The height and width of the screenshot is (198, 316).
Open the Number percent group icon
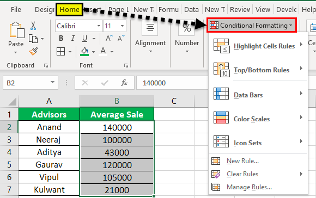point(187,28)
